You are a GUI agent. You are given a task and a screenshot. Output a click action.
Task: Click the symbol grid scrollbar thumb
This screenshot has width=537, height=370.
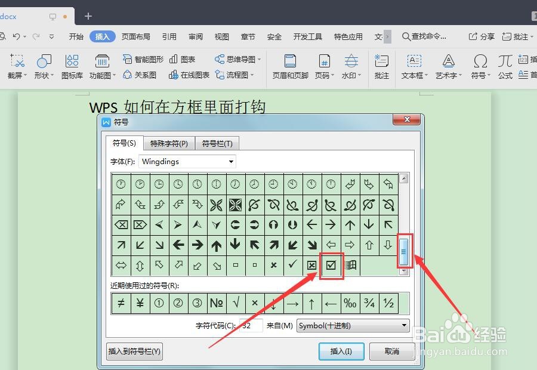pyautogui.click(x=404, y=252)
